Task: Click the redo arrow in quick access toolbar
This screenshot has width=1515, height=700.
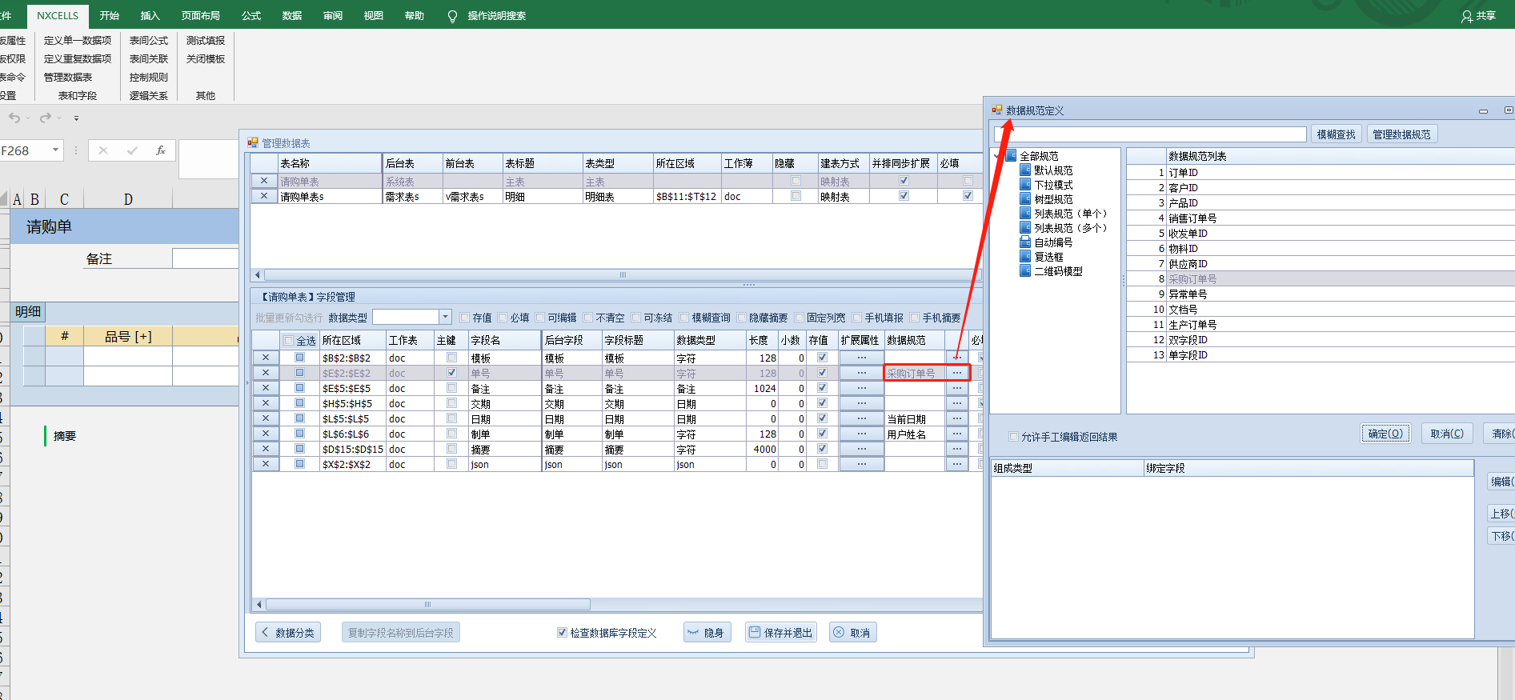Action: coord(46,118)
